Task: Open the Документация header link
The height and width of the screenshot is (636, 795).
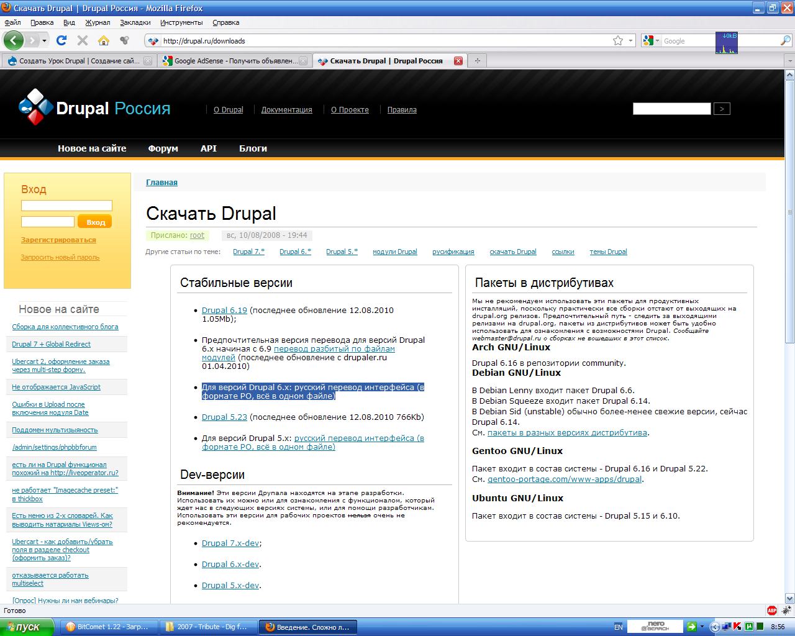Action: pos(286,110)
